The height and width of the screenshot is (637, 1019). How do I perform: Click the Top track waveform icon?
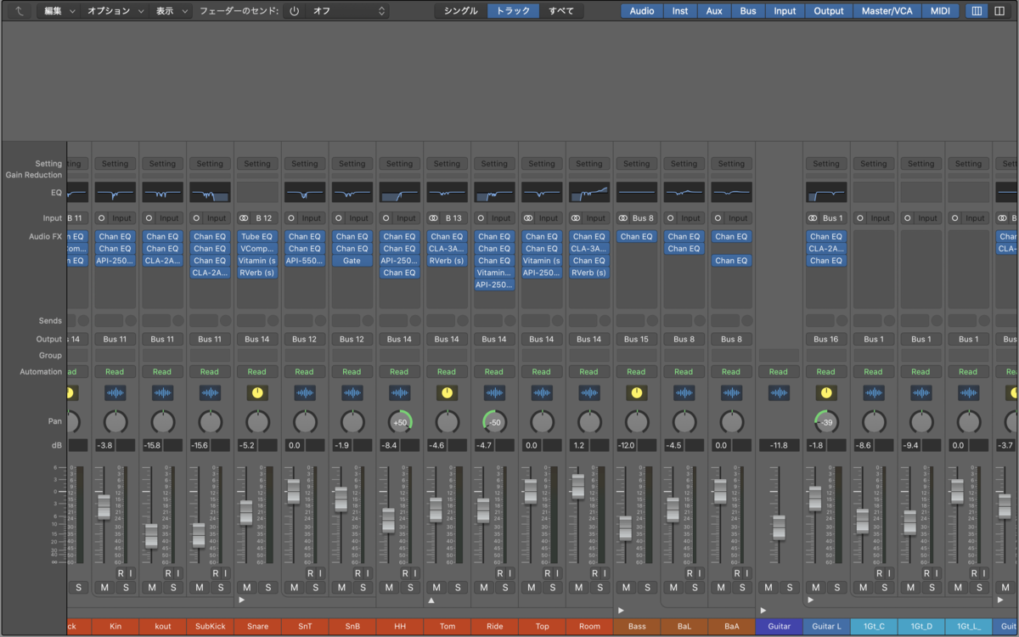[541, 393]
